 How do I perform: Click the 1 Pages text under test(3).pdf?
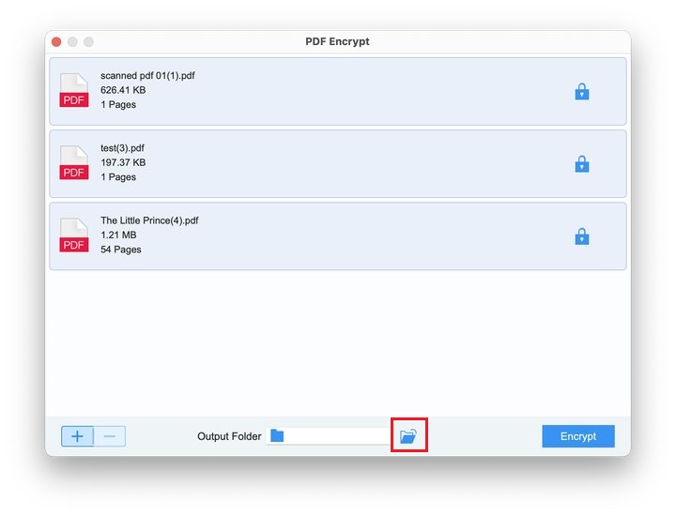(118, 177)
